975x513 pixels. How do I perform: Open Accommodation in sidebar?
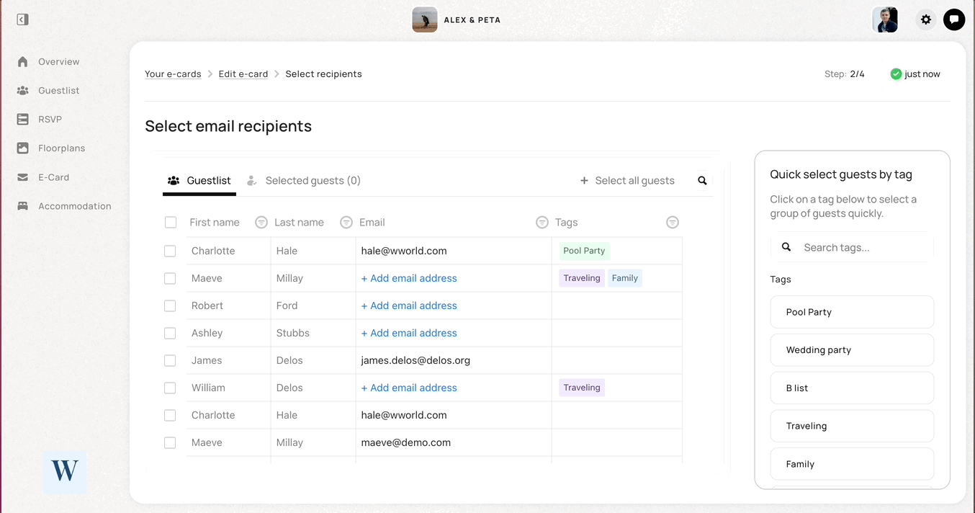tap(64, 206)
